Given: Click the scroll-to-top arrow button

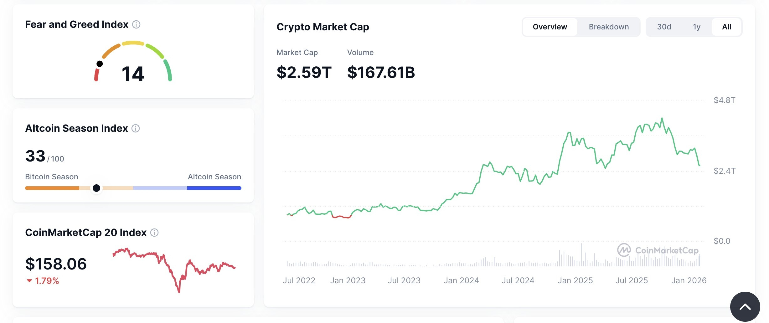Looking at the screenshot, I should [x=745, y=307].
